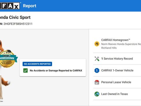The height and width of the screenshot is (106, 141).
Task: Click the Honda Civic Sport vehicle title
Action: tap(15, 17)
